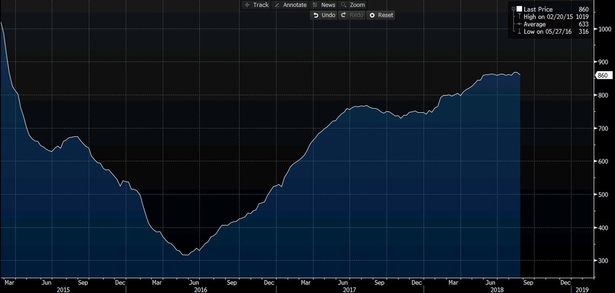The height and width of the screenshot is (293, 615).
Task: Reset the chart view
Action: [381, 15]
